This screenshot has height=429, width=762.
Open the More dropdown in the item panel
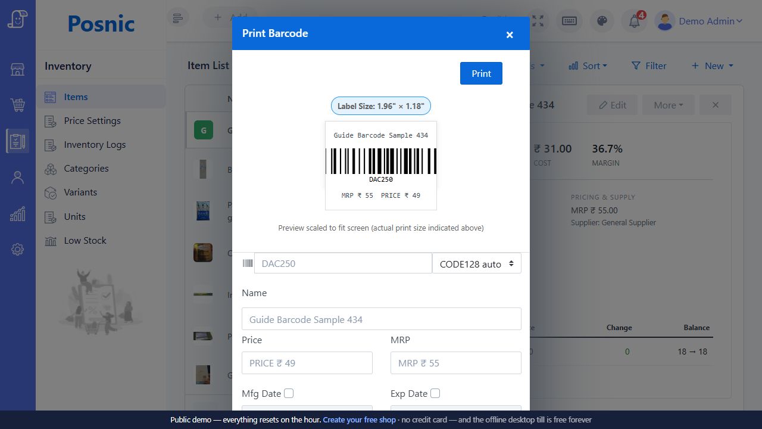tap(668, 105)
